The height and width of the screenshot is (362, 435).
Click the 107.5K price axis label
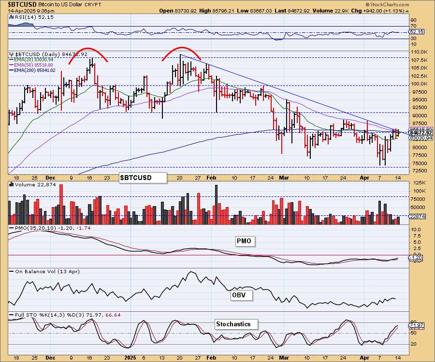point(419,60)
